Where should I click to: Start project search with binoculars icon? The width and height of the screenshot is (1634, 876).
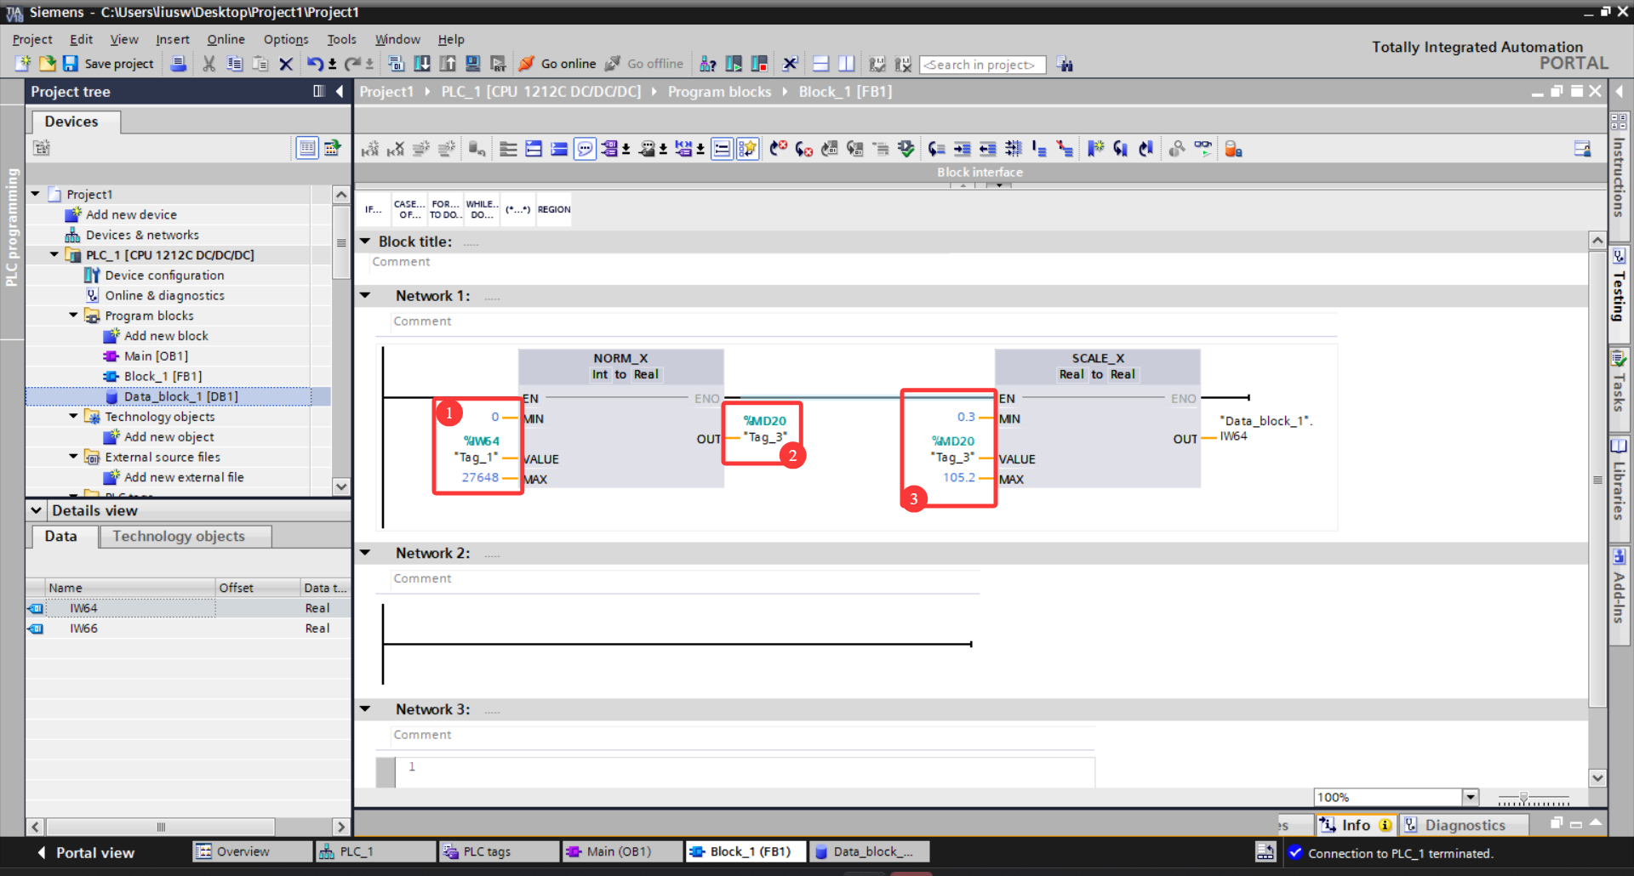pyautogui.click(x=1065, y=64)
